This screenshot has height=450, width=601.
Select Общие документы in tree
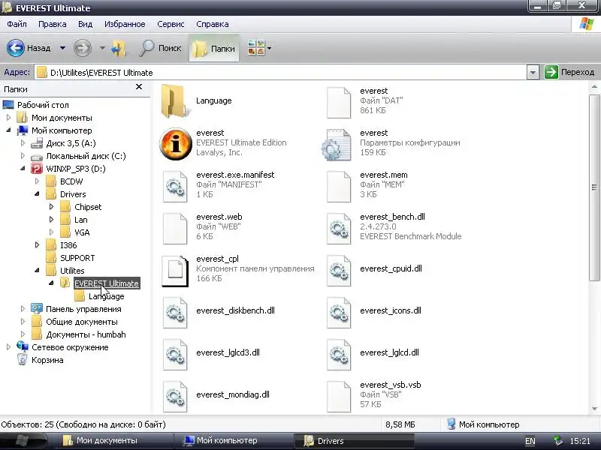82,322
